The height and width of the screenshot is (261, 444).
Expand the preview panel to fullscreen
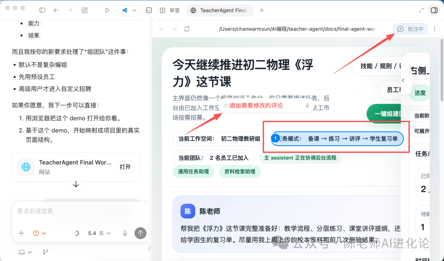[x=421, y=10]
